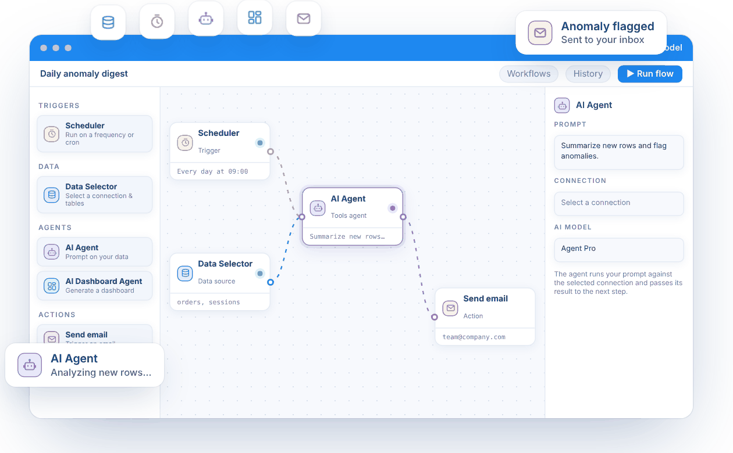
Task: Toggle the status dot on the Scheduler node
Action: coord(260,142)
